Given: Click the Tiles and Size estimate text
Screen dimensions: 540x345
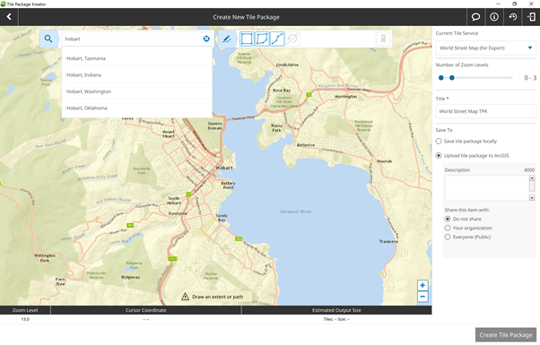Looking at the screenshot, I should (336, 319).
